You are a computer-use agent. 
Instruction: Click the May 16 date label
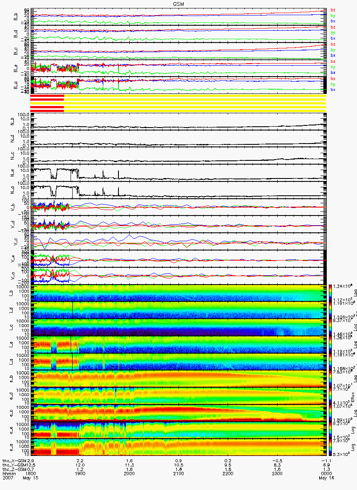[x=326, y=478]
